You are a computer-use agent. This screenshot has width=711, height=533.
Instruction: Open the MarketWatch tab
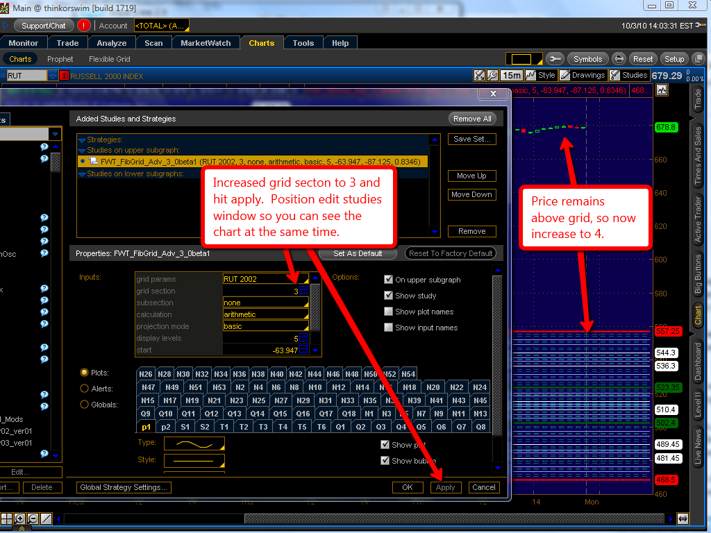pos(206,43)
